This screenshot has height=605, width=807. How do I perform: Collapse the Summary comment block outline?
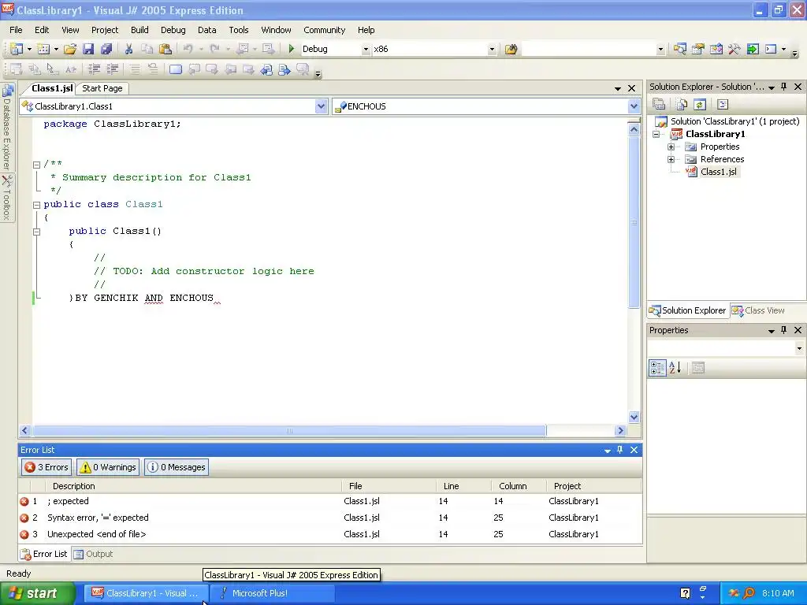coord(36,165)
